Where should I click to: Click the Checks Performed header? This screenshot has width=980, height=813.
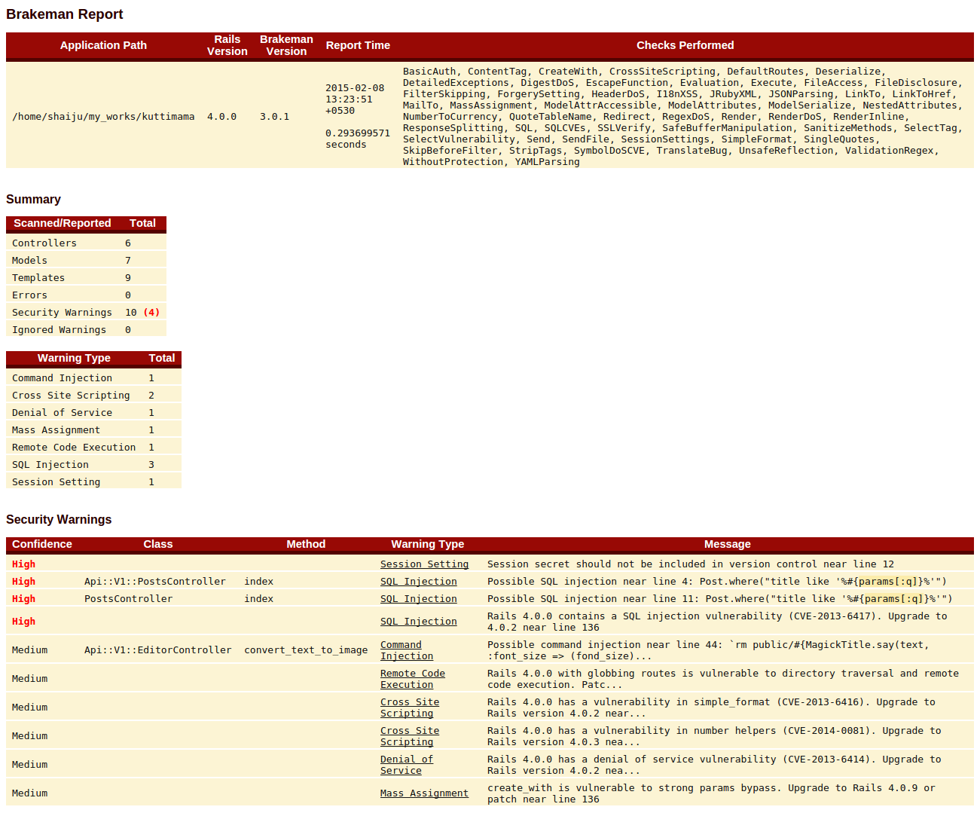(685, 45)
